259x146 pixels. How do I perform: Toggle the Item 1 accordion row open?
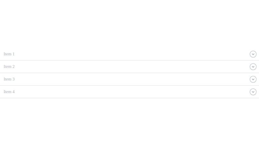click(x=129, y=54)
